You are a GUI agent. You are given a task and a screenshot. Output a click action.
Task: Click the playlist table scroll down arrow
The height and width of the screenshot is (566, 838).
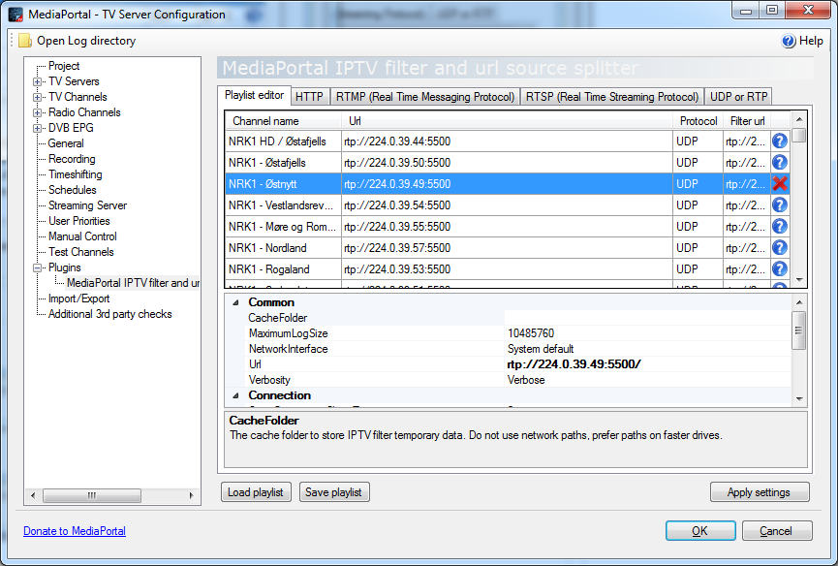tap(799, 280)
